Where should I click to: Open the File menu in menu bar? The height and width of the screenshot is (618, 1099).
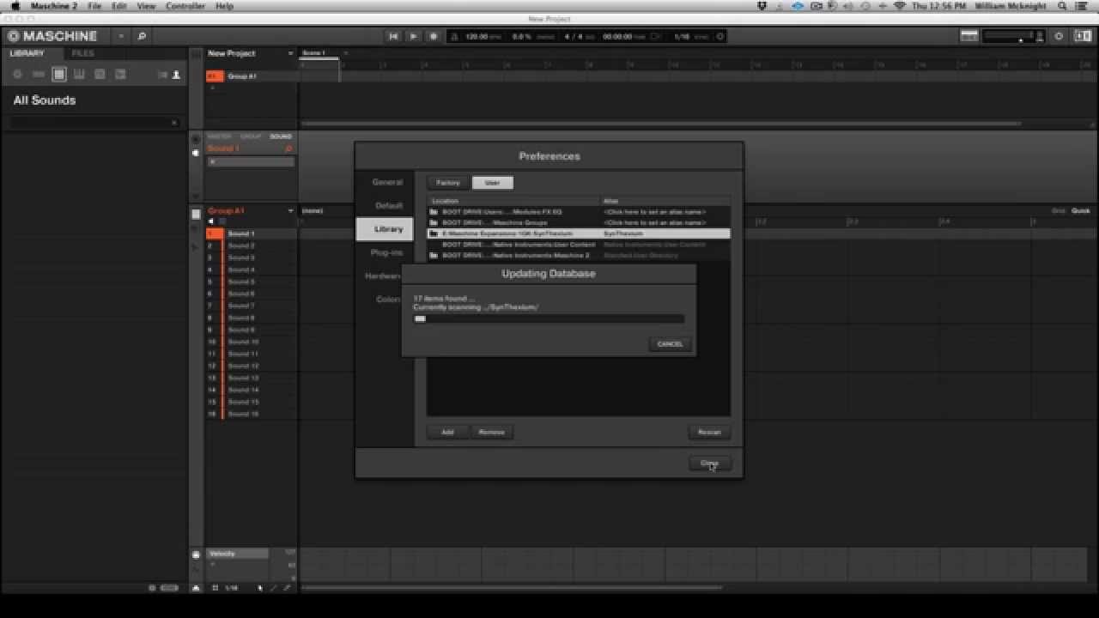(94, 6)
